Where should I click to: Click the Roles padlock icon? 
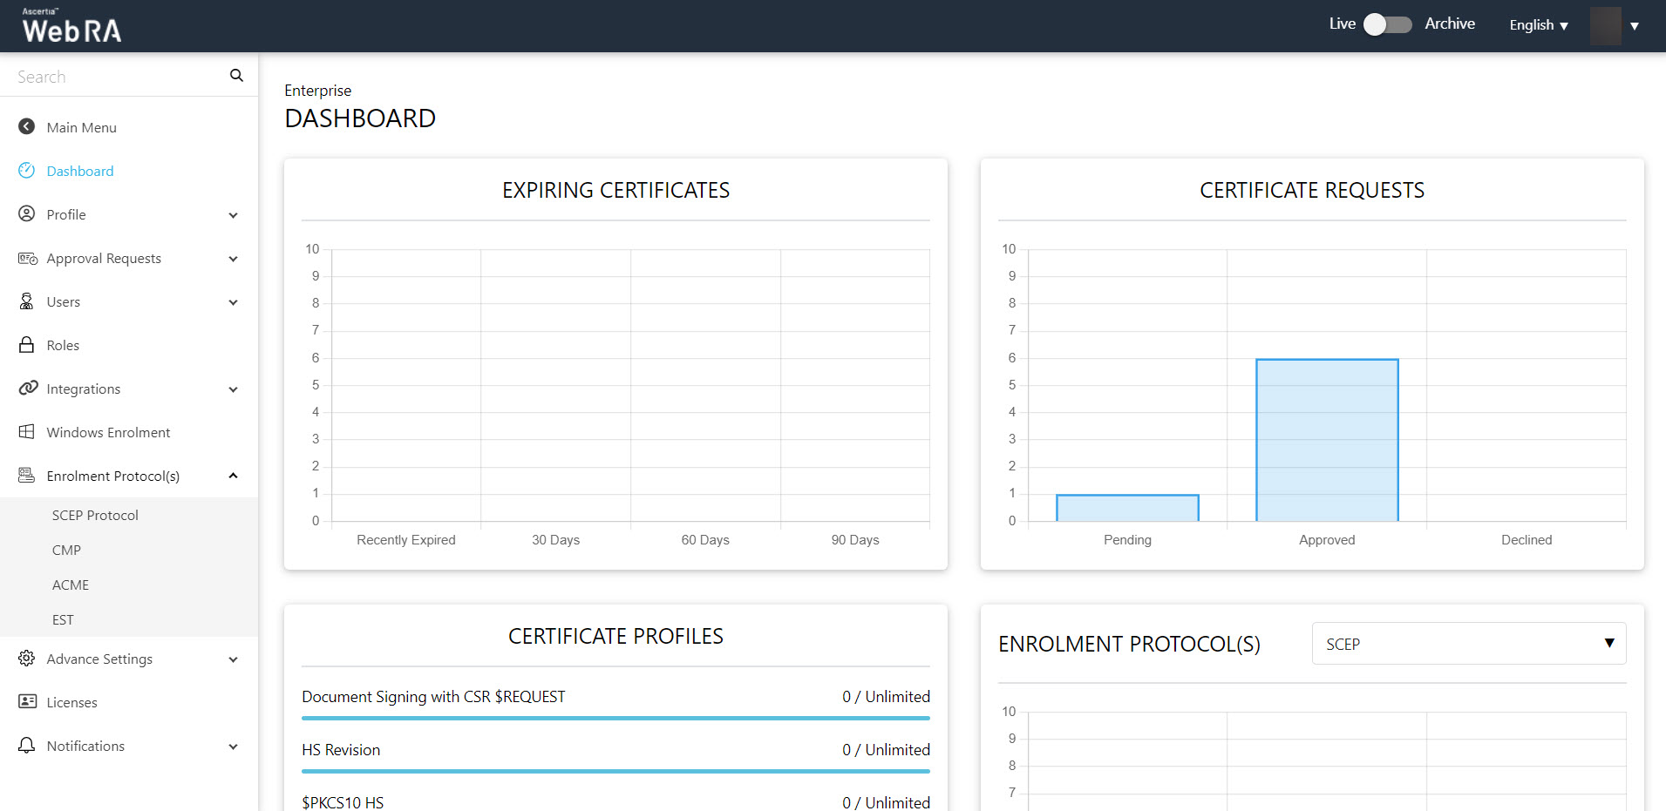tap(27, 345)
